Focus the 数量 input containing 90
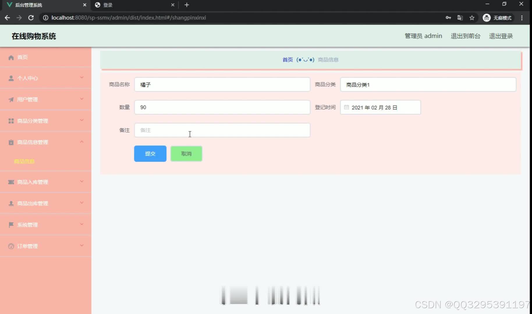This screenshot has width=532, height=314. (x=222, y=107)
